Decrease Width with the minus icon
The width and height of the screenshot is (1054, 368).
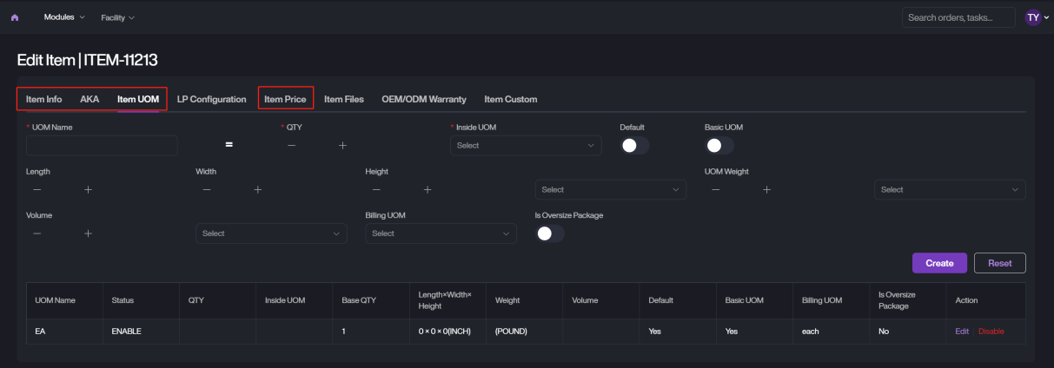[206, 189]
